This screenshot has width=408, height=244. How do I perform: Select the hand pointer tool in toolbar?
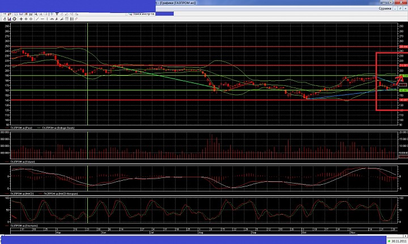coord(5,19)
